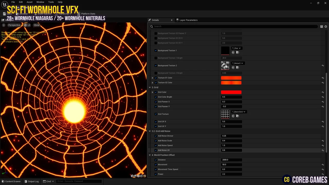Click the Output Log button
This screenshot has height=185, width=329.
31,181
